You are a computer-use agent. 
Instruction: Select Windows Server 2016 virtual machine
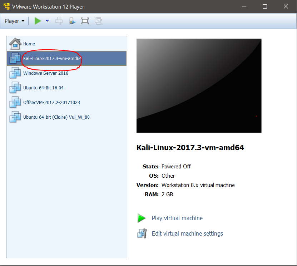click(x=67, y=73)
